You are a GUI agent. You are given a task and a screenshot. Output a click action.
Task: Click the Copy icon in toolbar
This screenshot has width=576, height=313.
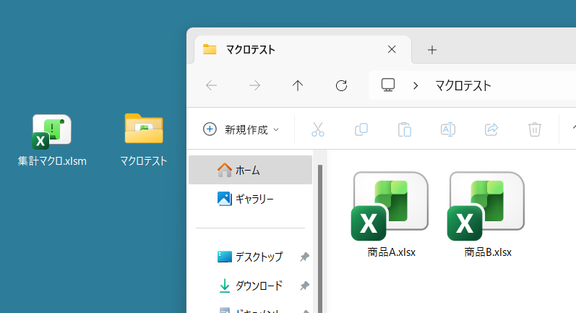tap(361, 129)
